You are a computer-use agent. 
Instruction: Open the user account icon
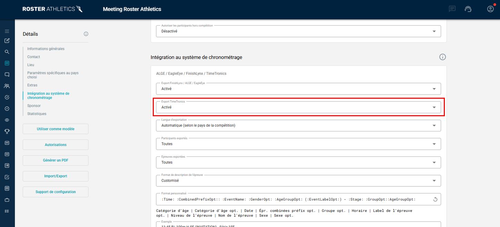click(x=490, y=9)
